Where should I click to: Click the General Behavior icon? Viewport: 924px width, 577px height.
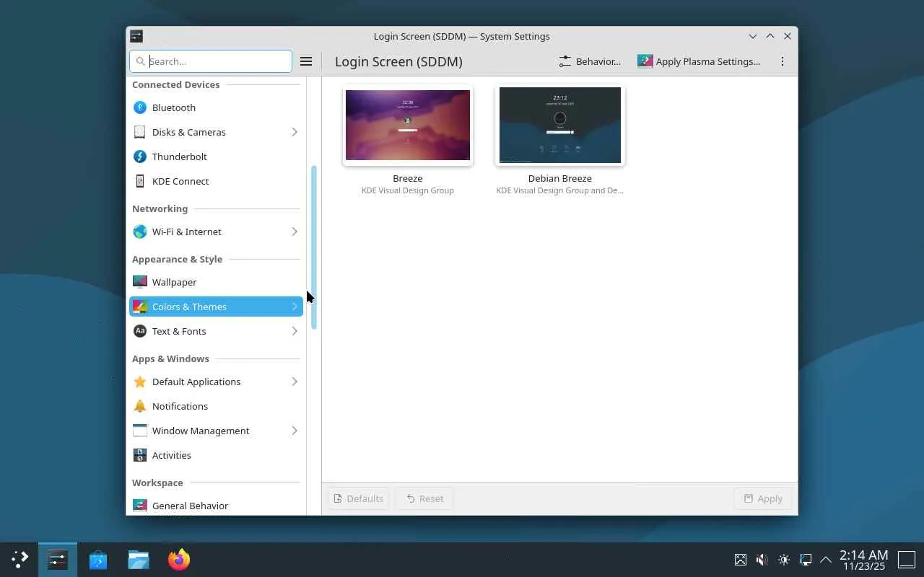140,506
